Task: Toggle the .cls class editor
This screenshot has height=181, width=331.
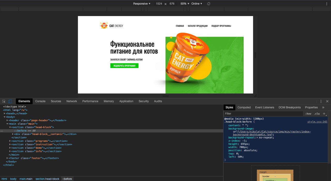Action: click(x=317, y=114)
